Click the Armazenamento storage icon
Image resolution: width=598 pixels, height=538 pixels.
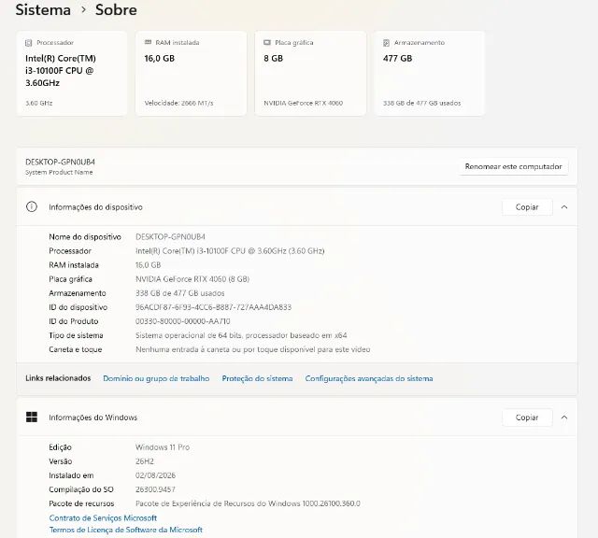pos(386,43)
